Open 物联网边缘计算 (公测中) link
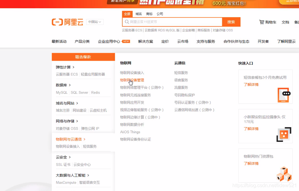Screen dimensions: 299x191 [140, 117]
